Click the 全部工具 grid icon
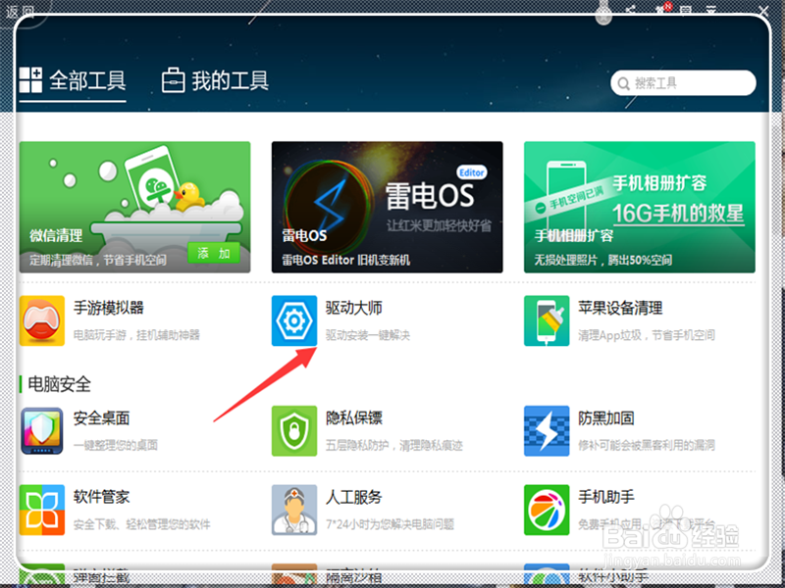Image resolution: width=785 pixels, height=588 pixels. [30, 80]
